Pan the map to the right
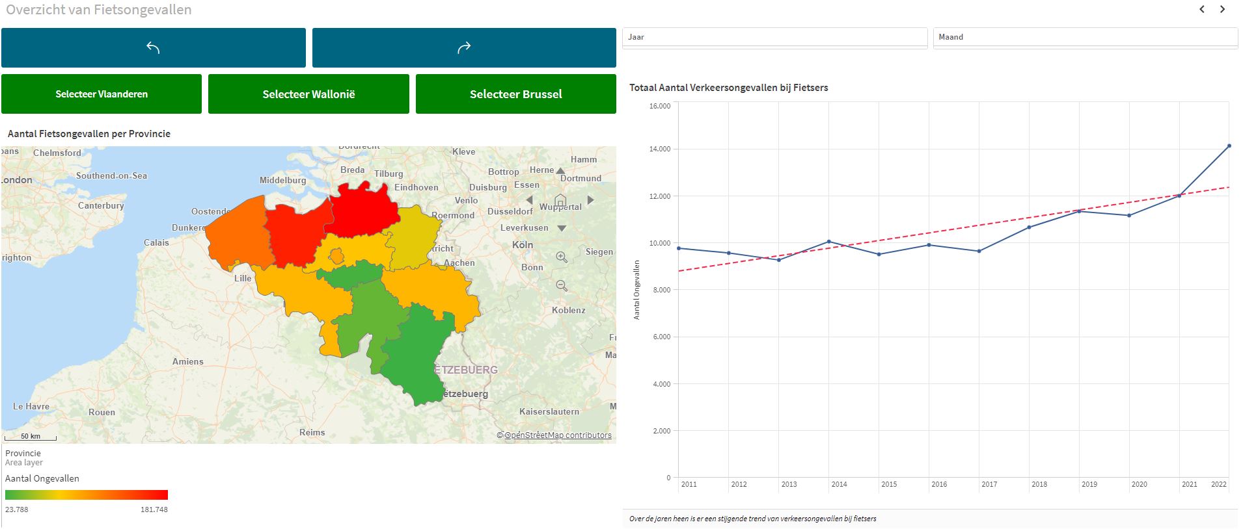Image resolution: width=1243 pixels, height=529 pixels. click(591, 200)
